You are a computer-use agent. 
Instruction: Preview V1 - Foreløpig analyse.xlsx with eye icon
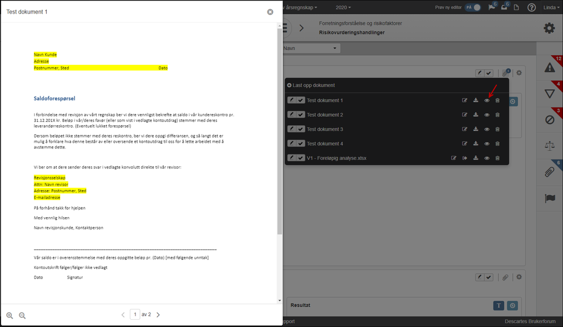pos(487,158)
